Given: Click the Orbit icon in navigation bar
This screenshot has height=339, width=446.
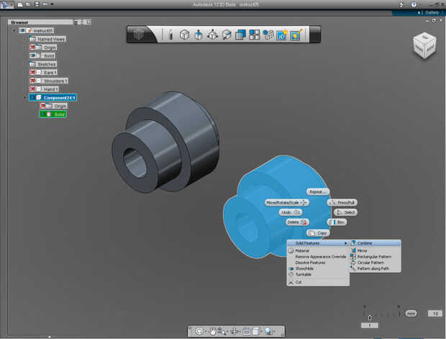Looking at the screenshot, I should 199,331.
